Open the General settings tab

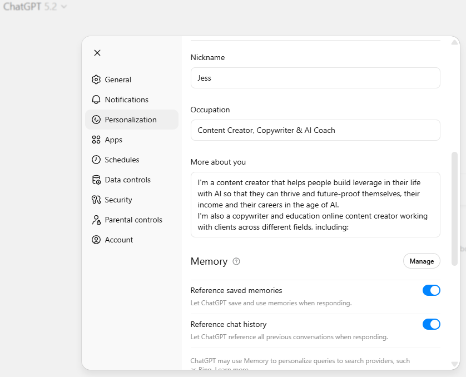pos(132,80)
